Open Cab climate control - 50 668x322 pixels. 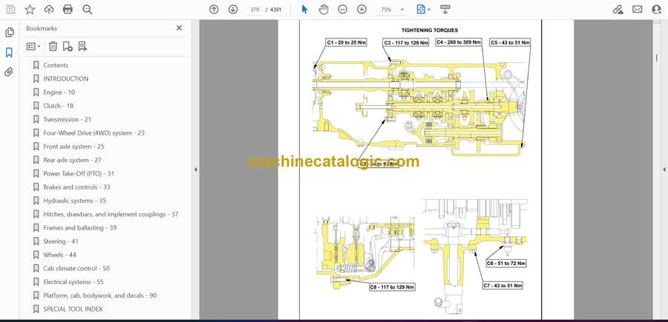(76, 269)
